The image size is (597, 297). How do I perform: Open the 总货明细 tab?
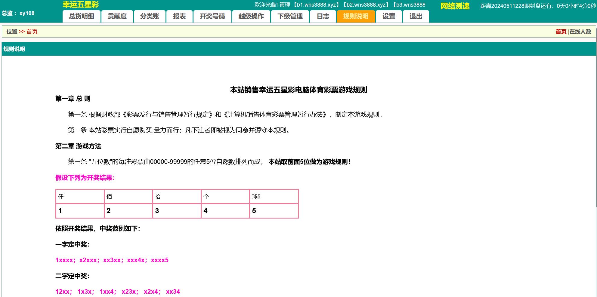82,17
